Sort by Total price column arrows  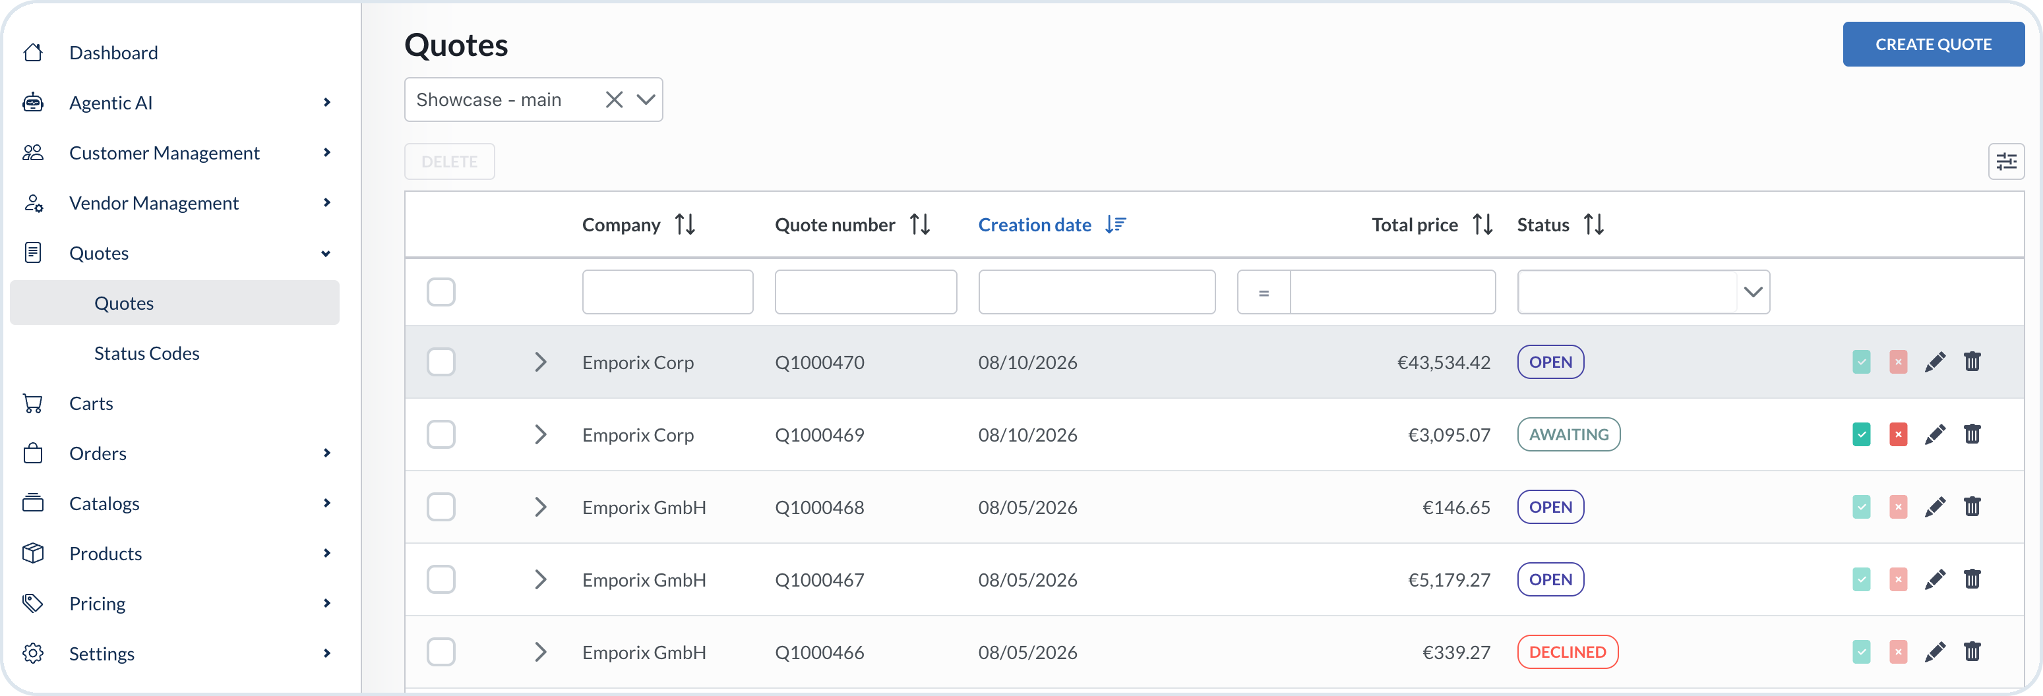[1482, 224]
